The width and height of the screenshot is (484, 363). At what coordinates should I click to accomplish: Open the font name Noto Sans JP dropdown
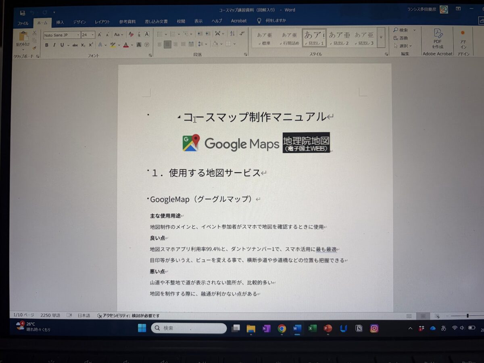click(x=78, y=35)
